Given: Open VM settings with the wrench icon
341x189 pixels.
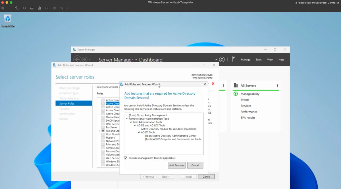Looking at the screenshot, I should click(x=17, y=8).
